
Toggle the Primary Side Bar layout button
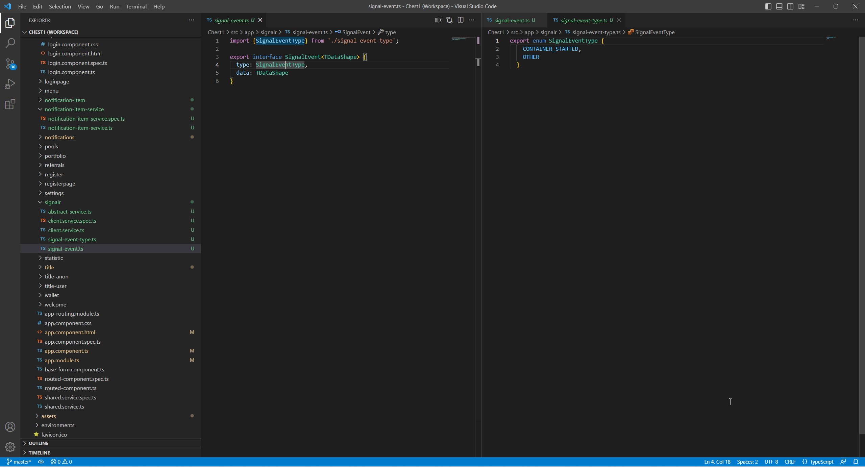click(768, 6)
